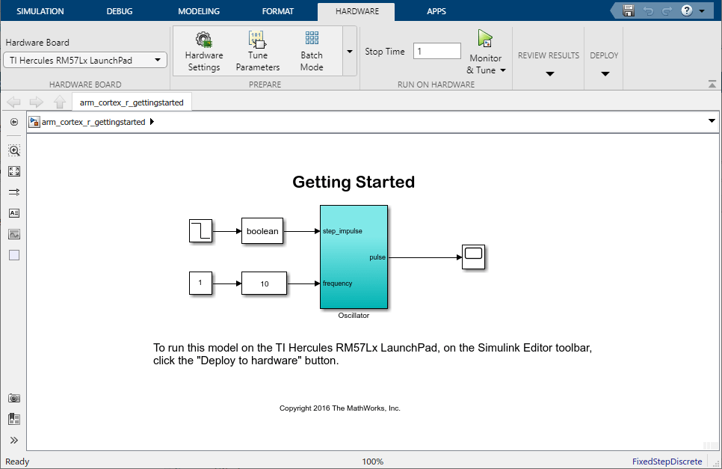Insert Image tool from the palette
The width and height of the screenshot is (722, 469).
pos(14,234)
